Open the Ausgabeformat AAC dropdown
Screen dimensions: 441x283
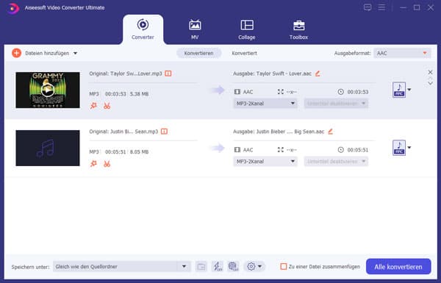click(x=402, y=53)
